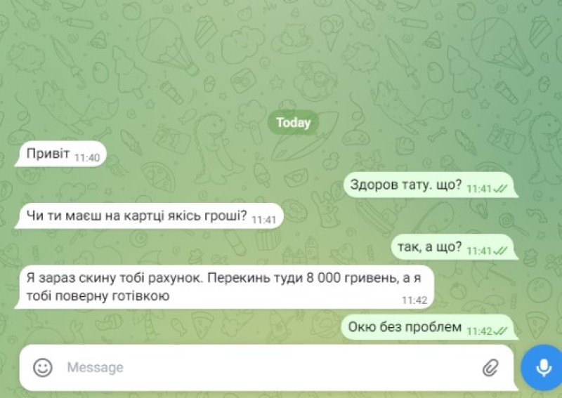562x398 pixels.
Task: Start voice recording with microphone button
Action: point(542,368)
